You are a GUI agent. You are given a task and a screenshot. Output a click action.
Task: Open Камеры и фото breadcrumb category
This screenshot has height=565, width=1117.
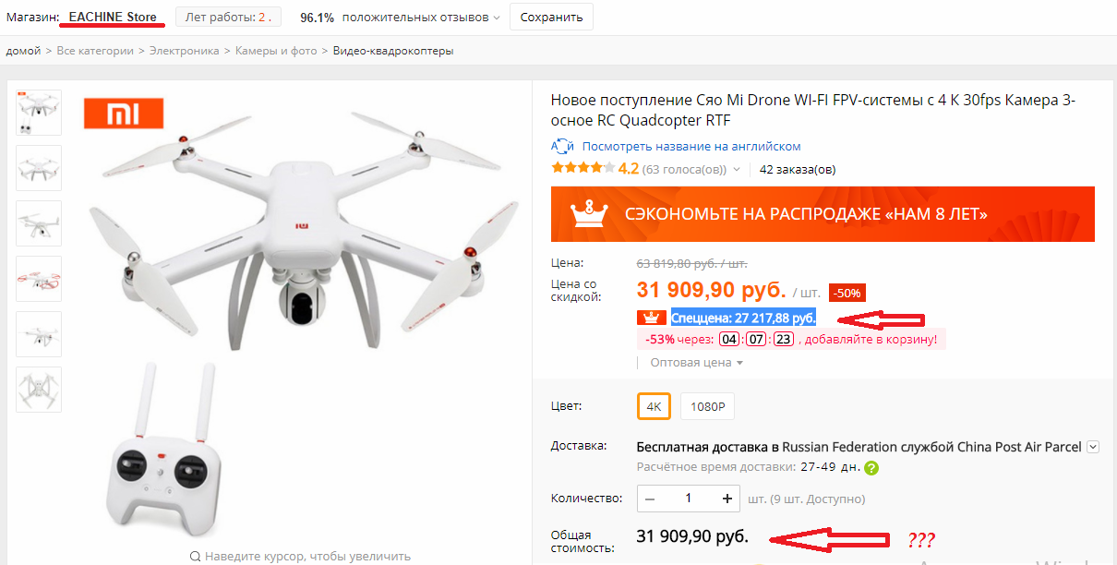276,51
